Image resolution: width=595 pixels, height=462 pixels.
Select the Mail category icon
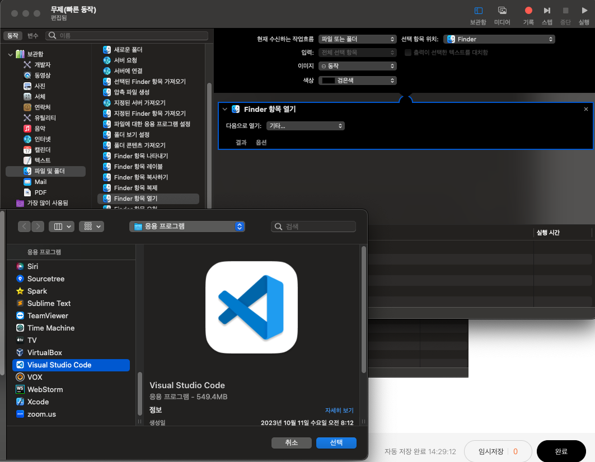point(27,182)
